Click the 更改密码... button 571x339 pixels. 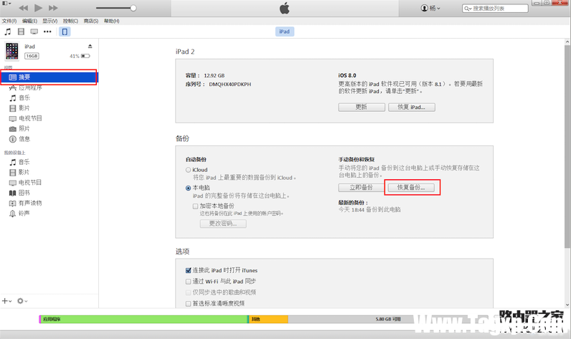point(223,224)
